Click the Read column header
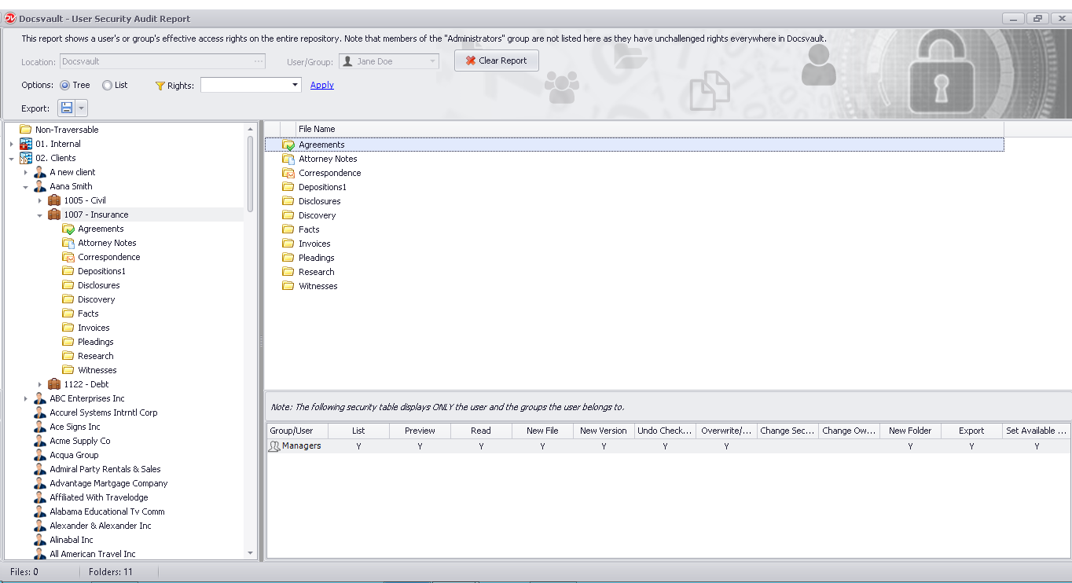Image resolution: width=1072 pixels, height=583 pixels. coord(480,431)
